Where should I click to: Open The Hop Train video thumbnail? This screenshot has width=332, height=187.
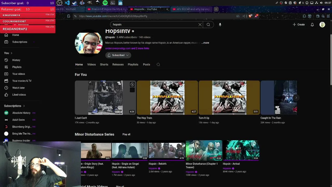167,98
